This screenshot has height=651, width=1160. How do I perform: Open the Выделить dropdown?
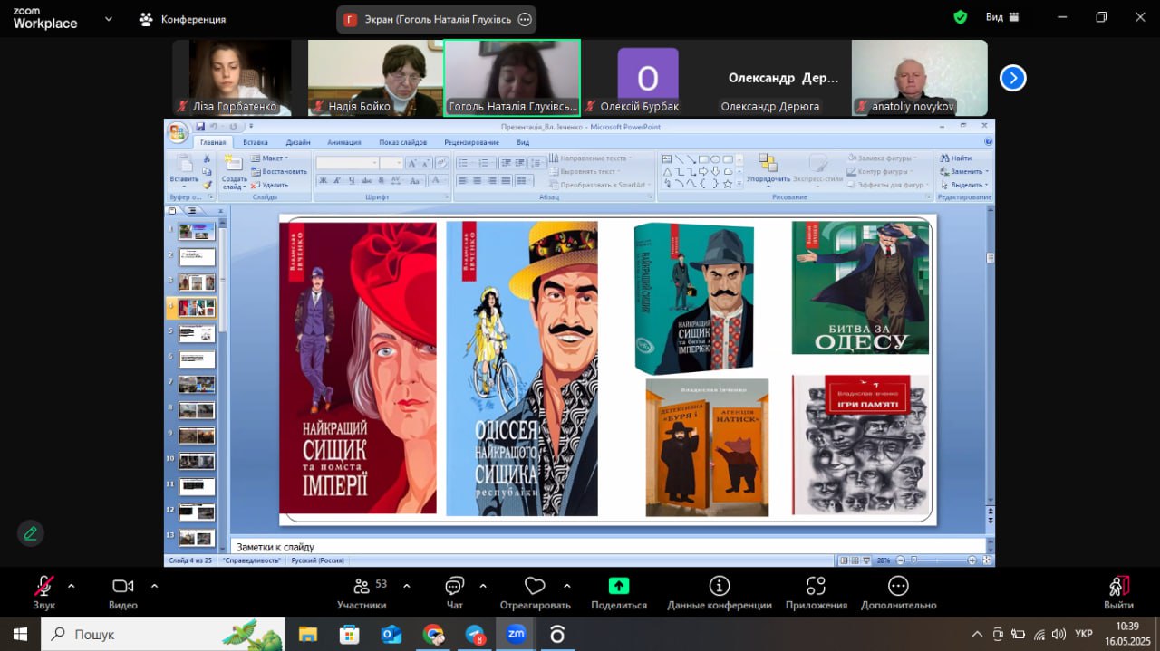click(964, 185)
